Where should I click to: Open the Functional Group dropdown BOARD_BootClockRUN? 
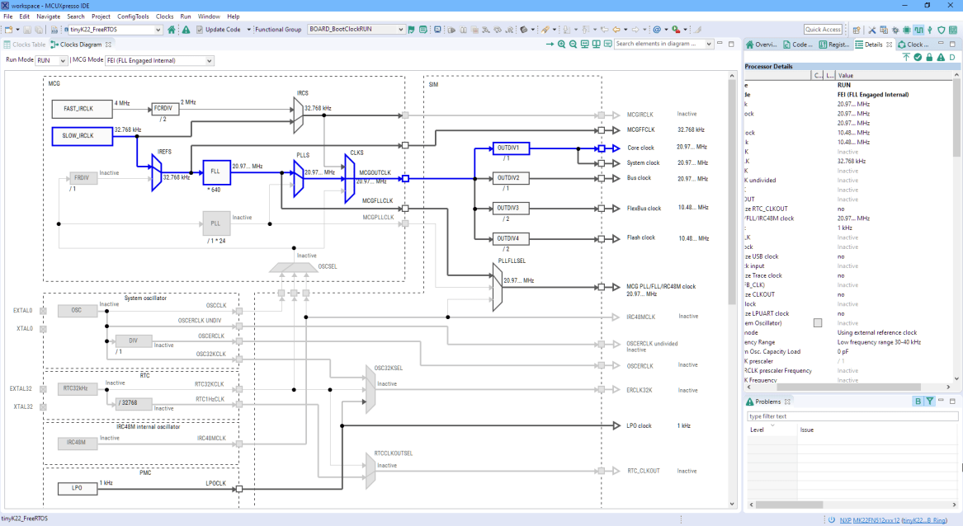355,27
